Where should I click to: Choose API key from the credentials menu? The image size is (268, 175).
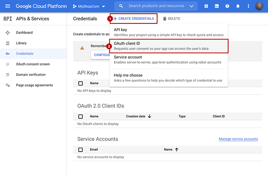tap(168, 32)
